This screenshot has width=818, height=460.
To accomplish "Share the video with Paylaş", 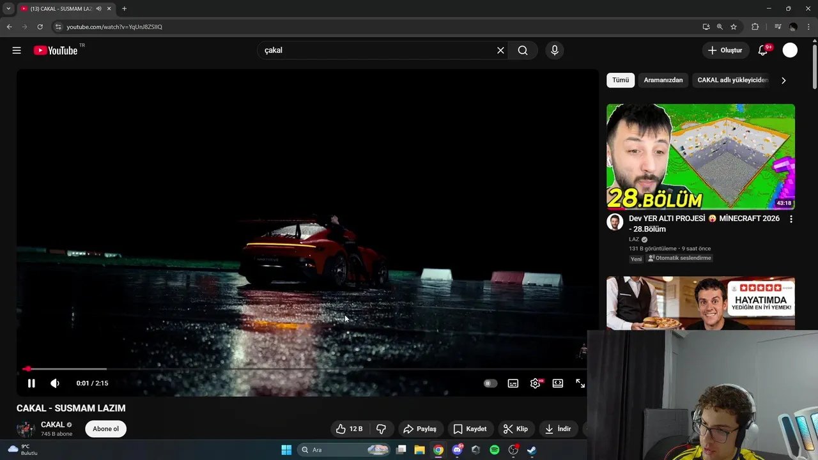I will pos(420,429).
